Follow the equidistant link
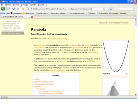The width and height of the screenshot is (138, 103). [92, 52]
